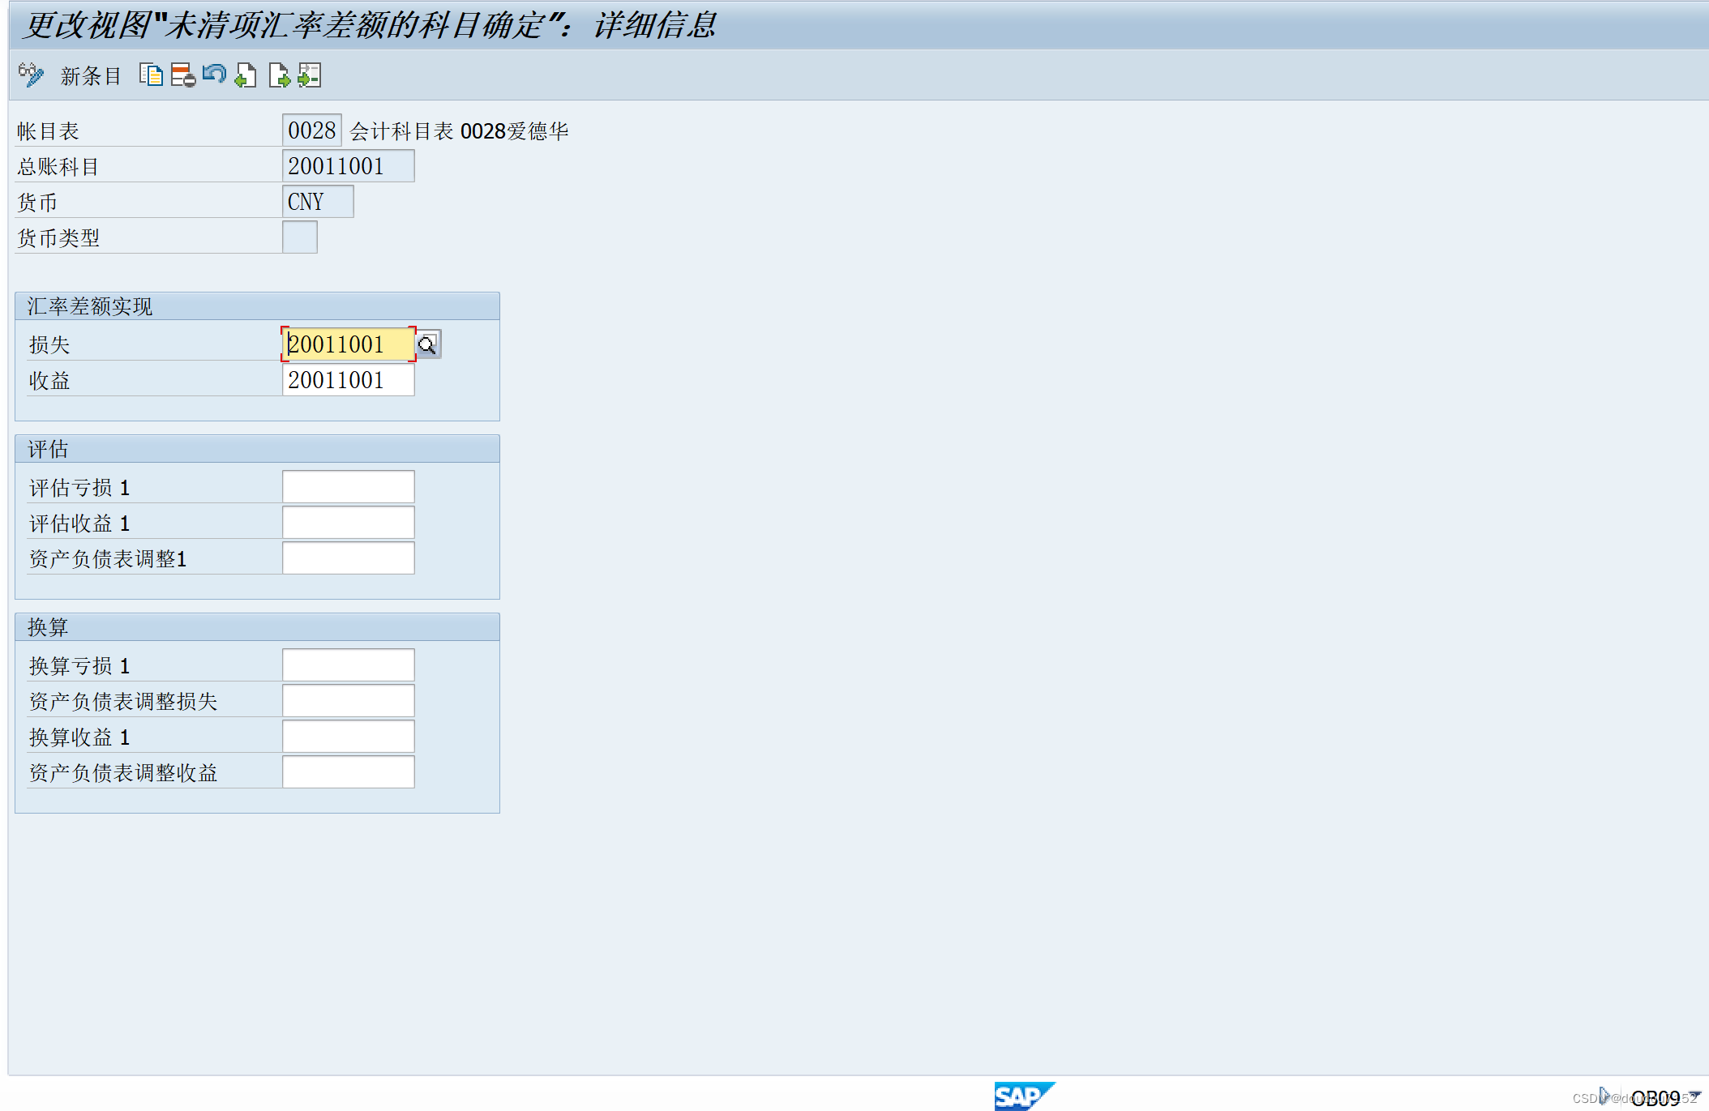Screen dimensions: 1709x1111
Task: Click the 评估亏损 1 input field
Action: (347, 485)
